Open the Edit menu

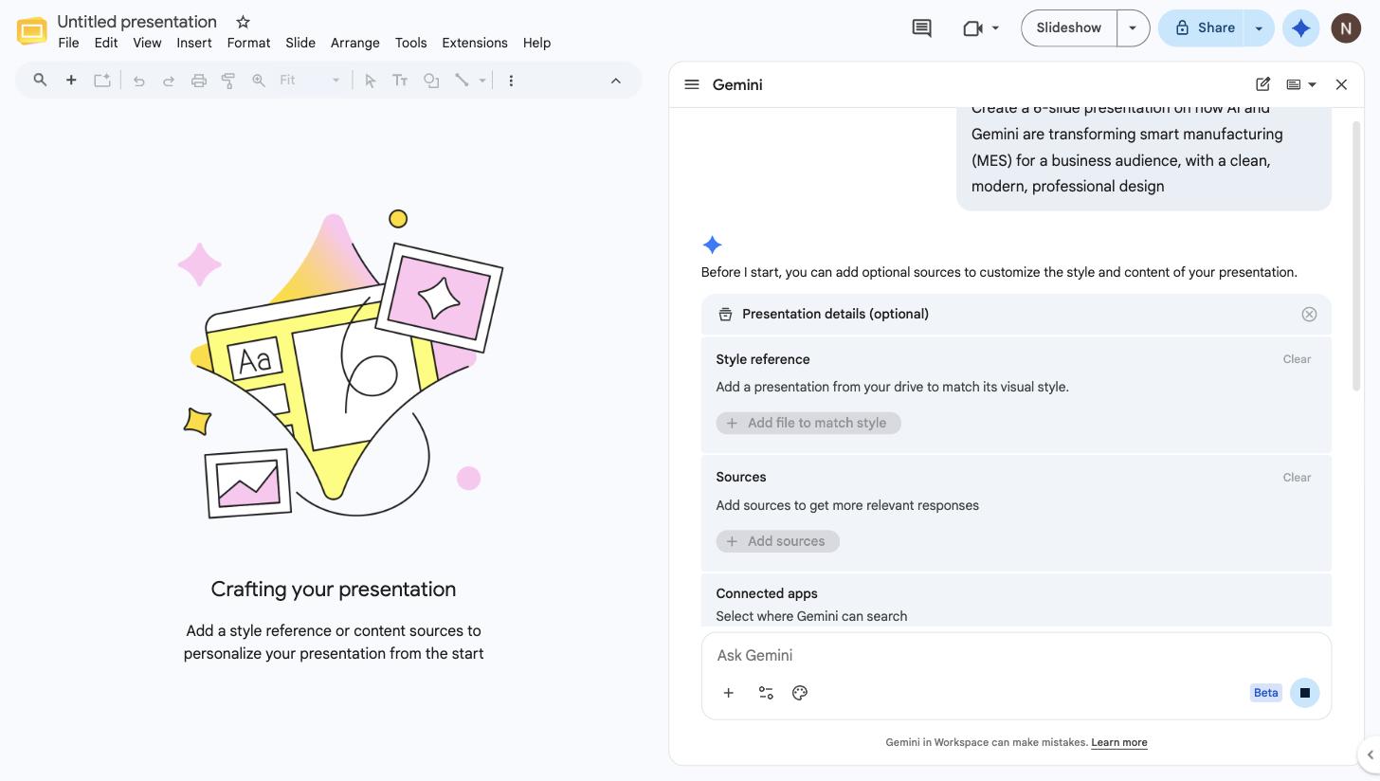coord(106,43)
